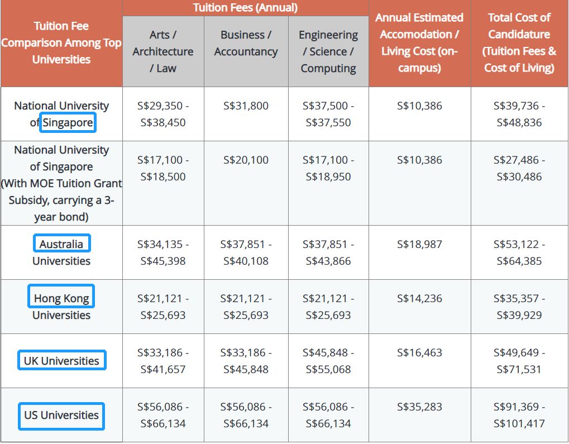
Task: Click the S$16,463 UK living cost cell
Action: [x=419, y=352]
